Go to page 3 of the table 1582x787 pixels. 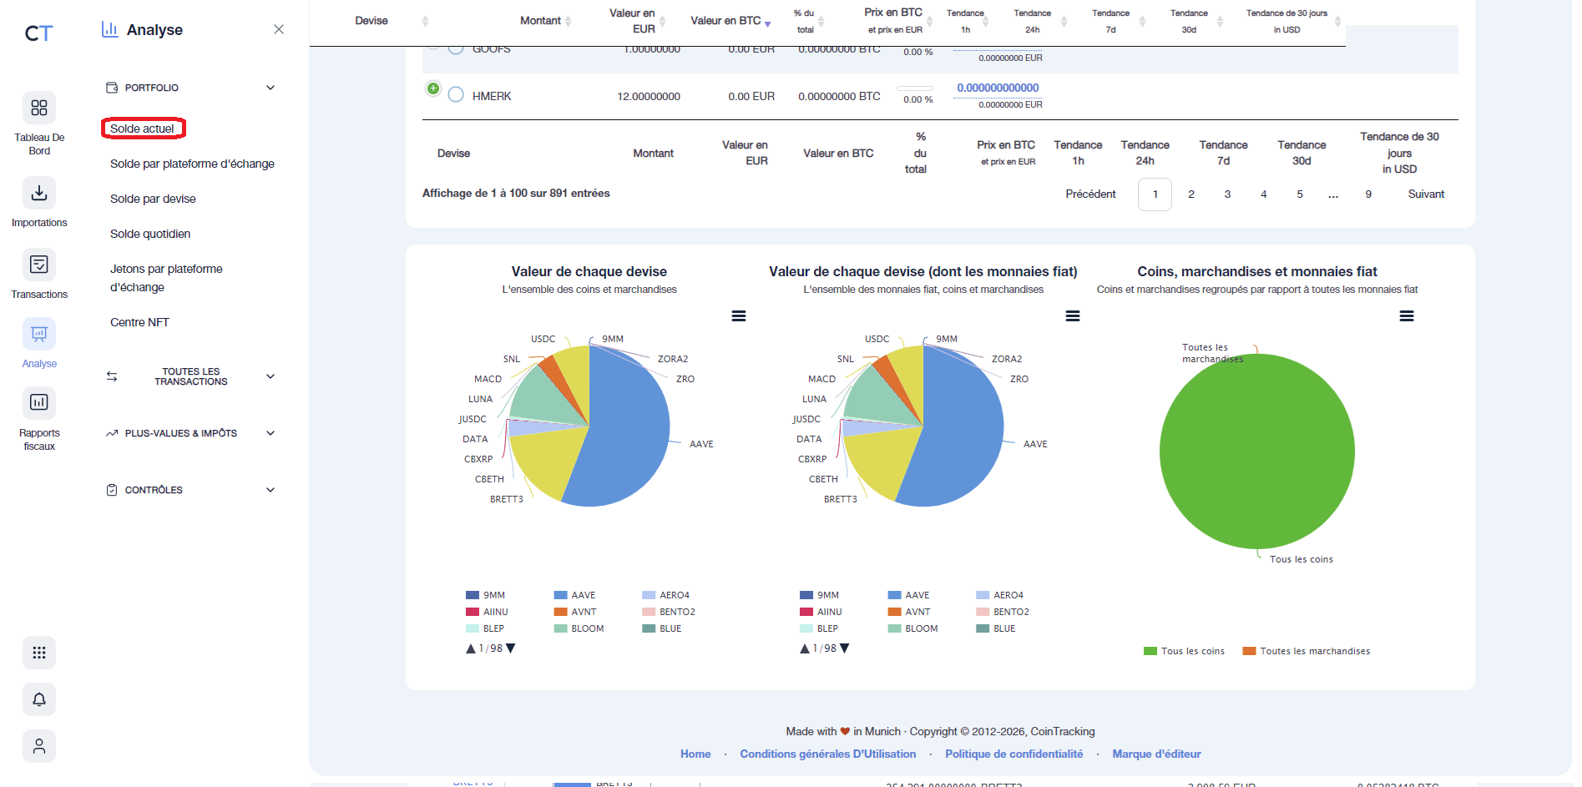coord(1226,194)
